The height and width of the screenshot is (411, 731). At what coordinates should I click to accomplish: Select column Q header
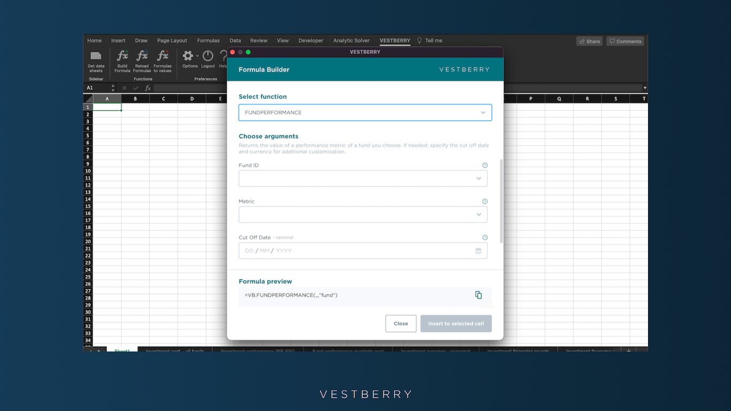coord(559,98)
